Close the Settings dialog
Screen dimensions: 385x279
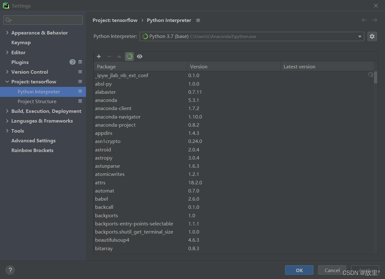coord(376,6)
